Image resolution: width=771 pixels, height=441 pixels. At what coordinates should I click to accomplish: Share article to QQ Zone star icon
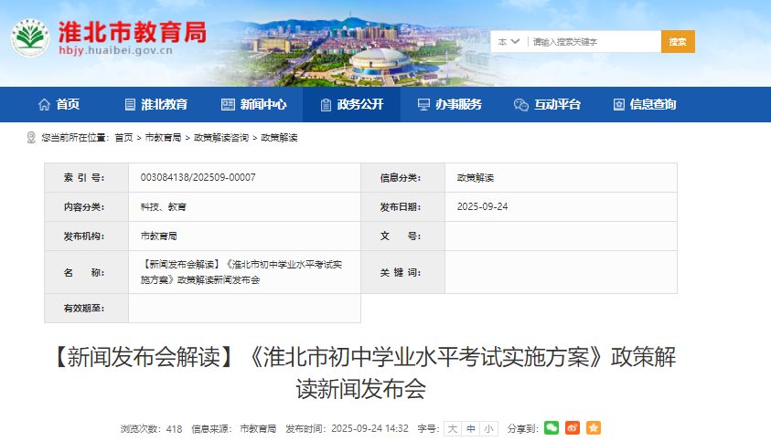[594, 428]
